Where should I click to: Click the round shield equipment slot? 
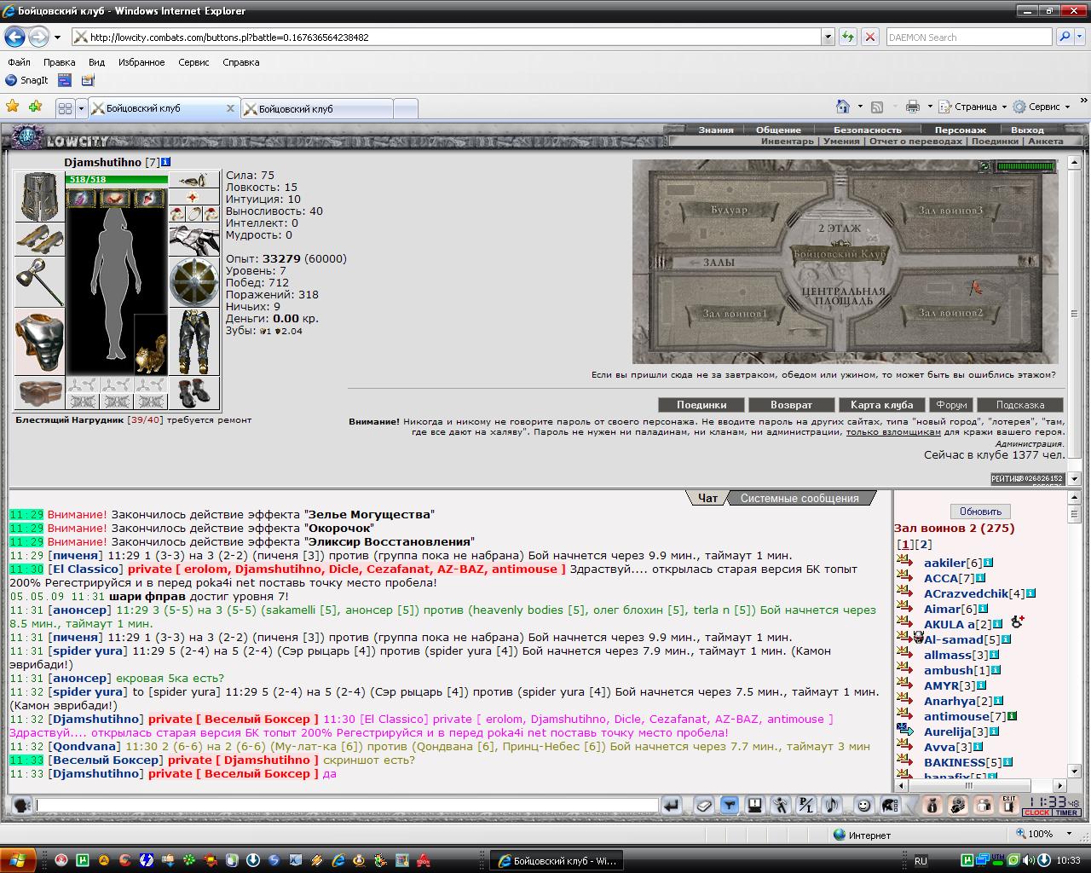point(193,282)
